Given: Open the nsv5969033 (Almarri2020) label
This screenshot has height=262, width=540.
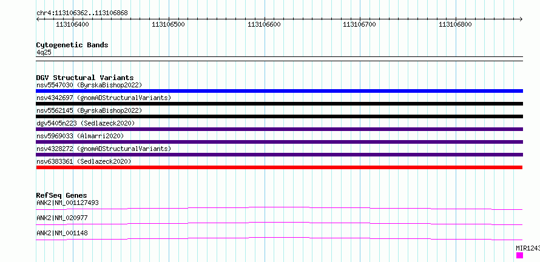Looking at the screenshot, I should [80, 136].
